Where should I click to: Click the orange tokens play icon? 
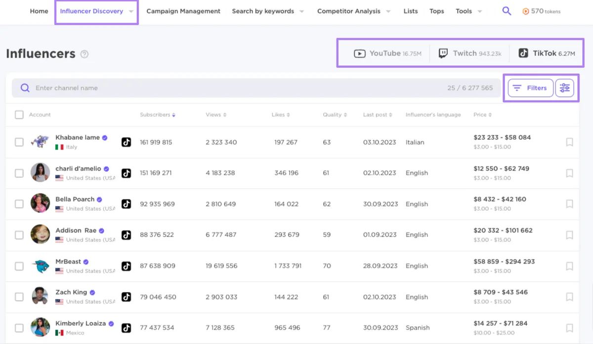tap(525, 11)
